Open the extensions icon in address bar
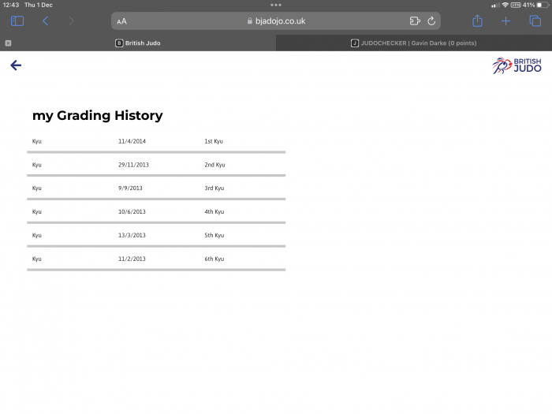 point(415,21)
